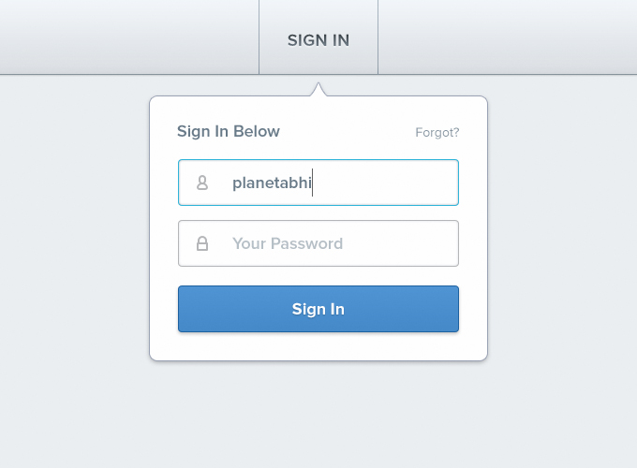Click the Your Password placeholder text
The height and width of the screenshot is (468, 637).
tap(288, 243)
